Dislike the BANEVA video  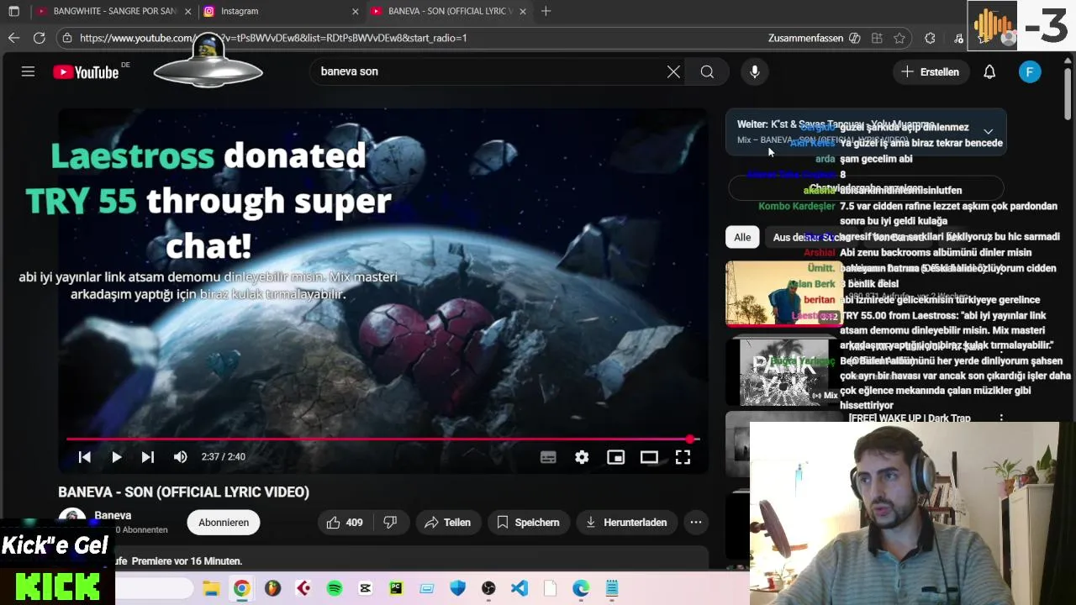[390, 522]
